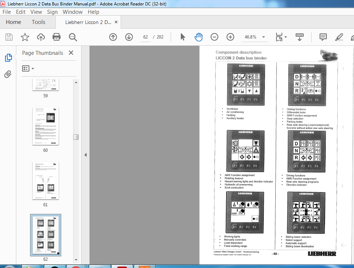Select the Highlight pen tool

click(x=339, y=37)
